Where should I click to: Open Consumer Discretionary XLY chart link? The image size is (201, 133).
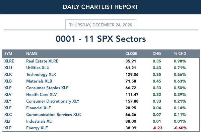(x=53, y=101)
